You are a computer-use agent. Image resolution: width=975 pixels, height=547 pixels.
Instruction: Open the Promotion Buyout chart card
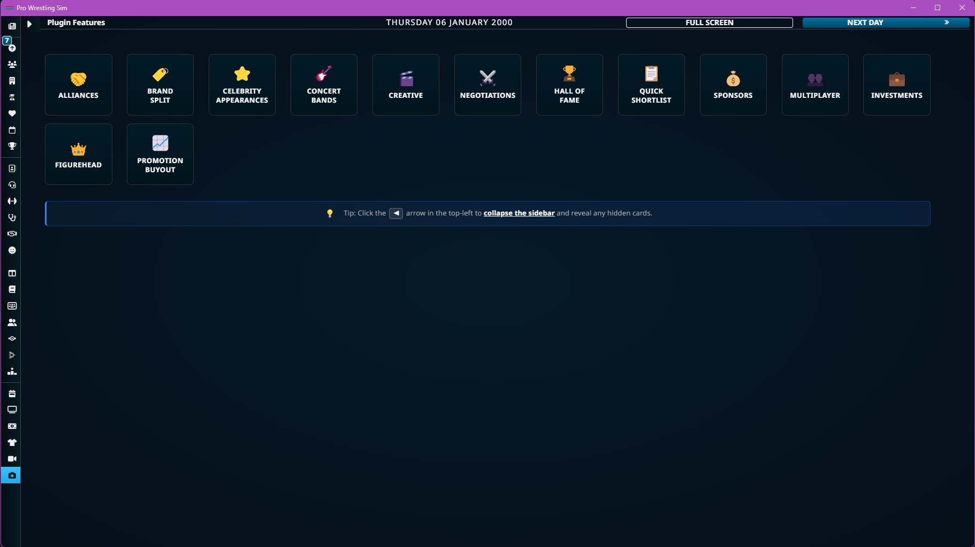(x=160, y=154)
